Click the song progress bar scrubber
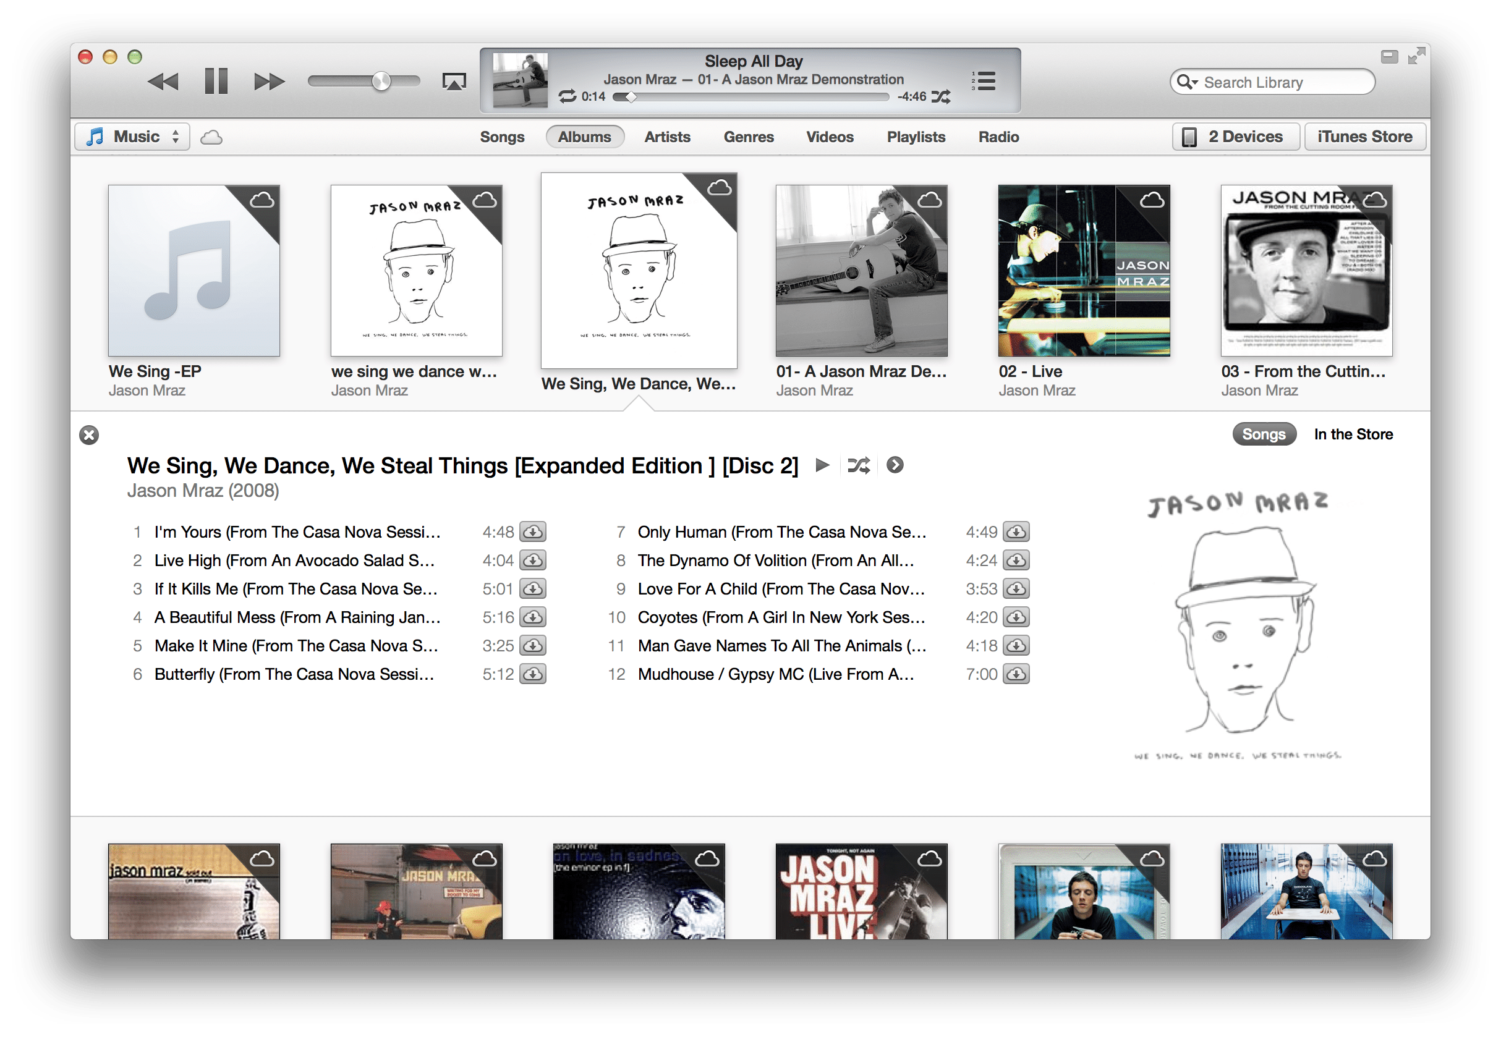 coord(631,97)
